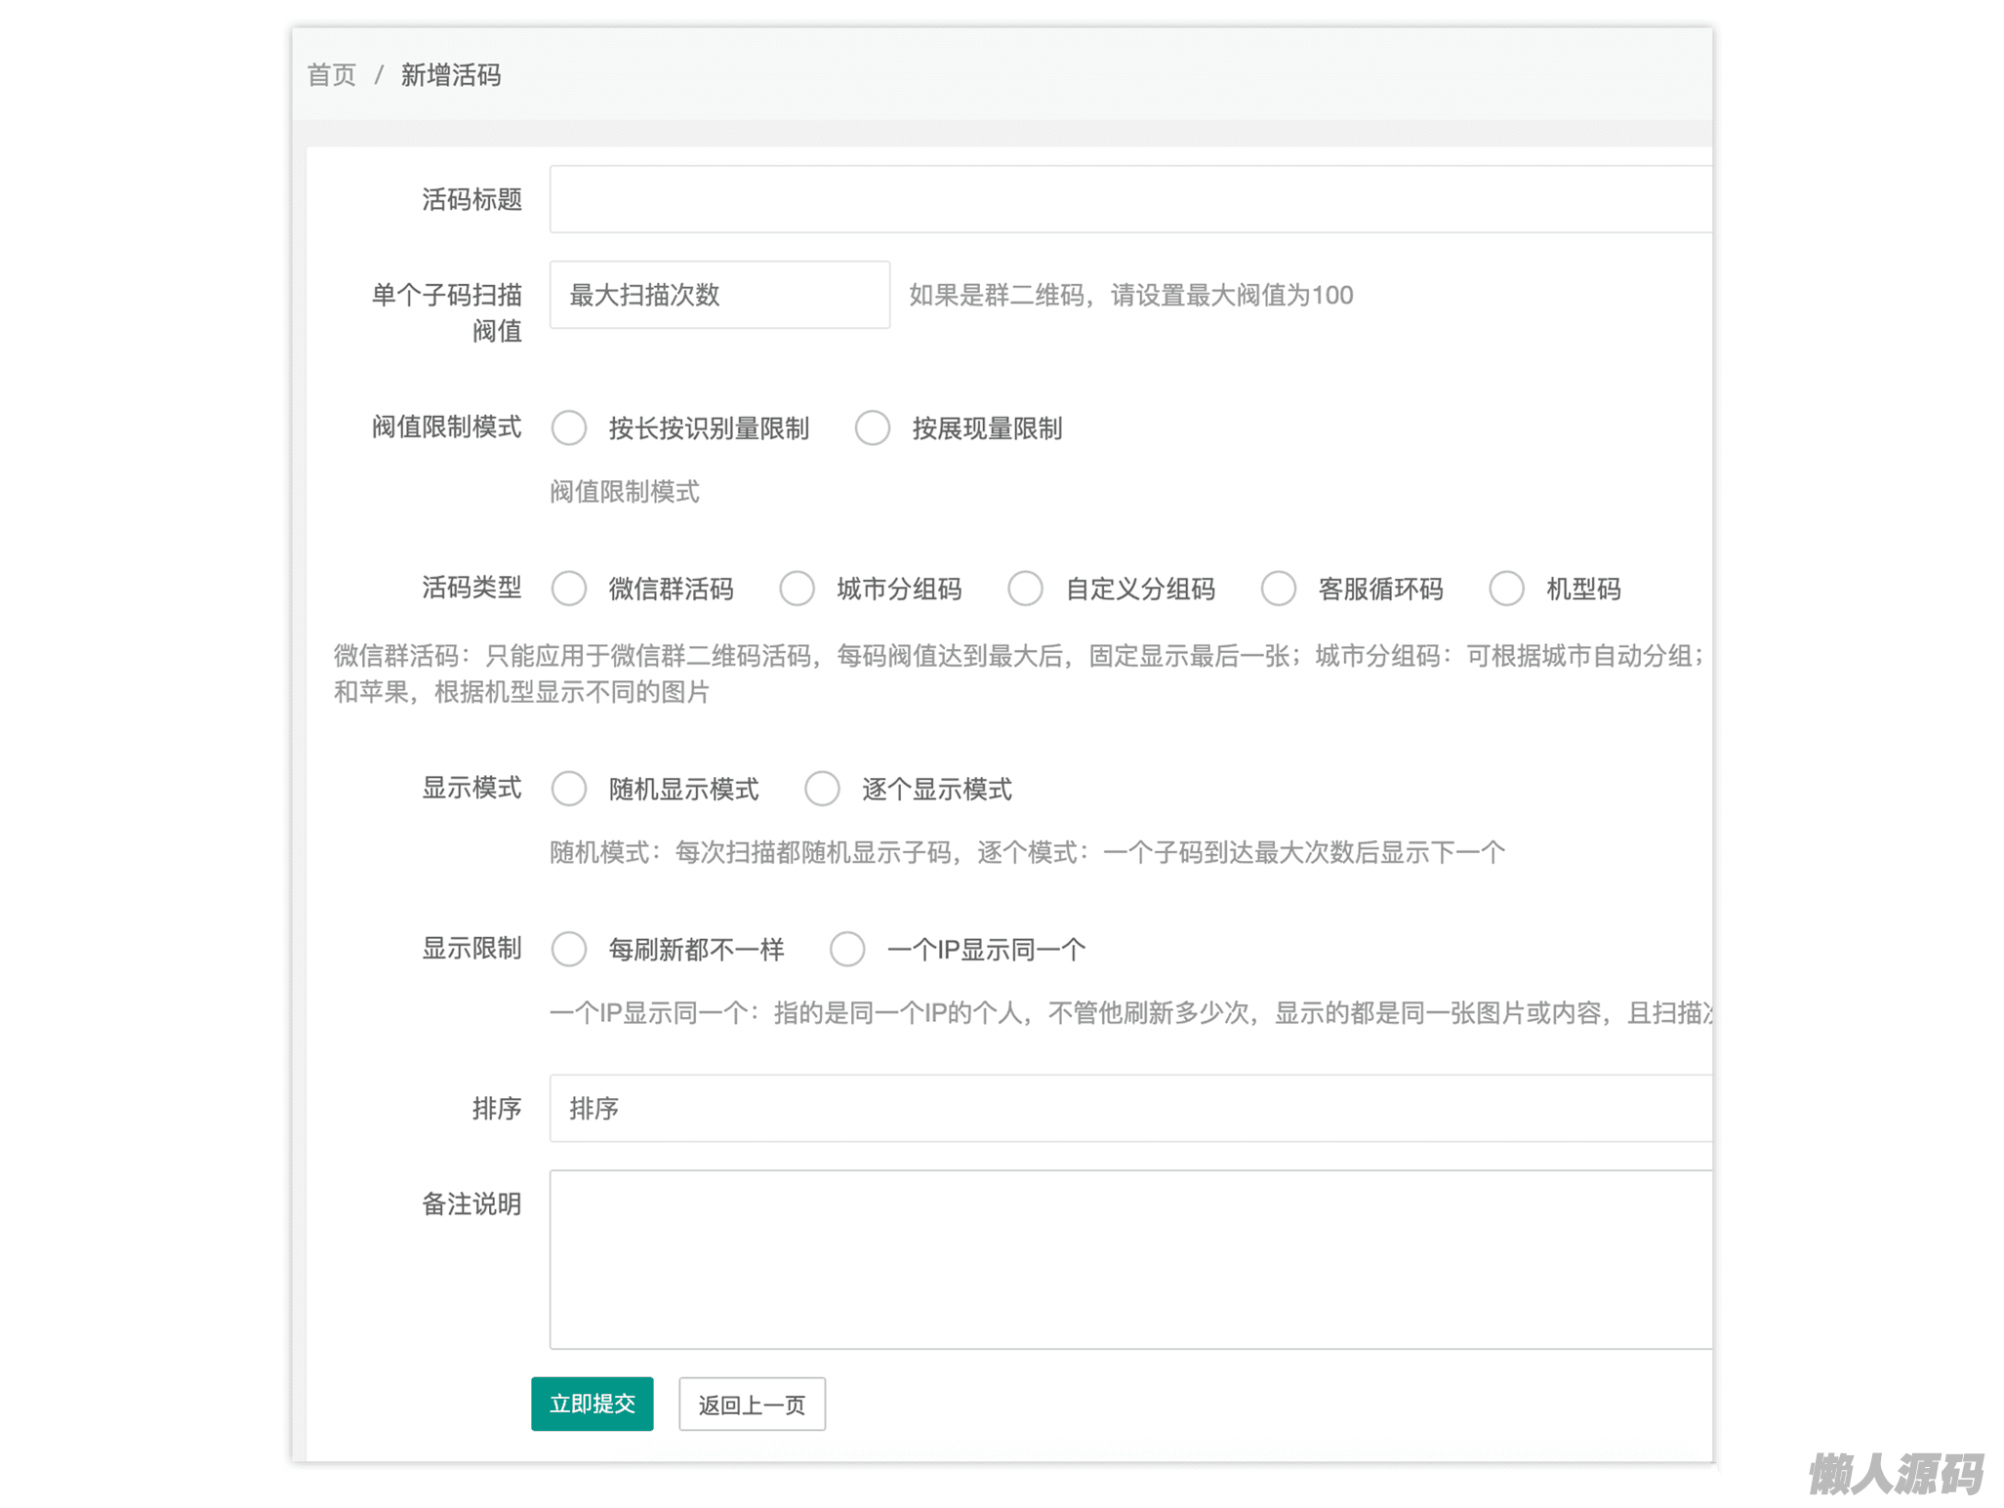Select 逐个显示模式 display mode
This screenshot has height=1508, width=2004.
[x=822, y=789]
